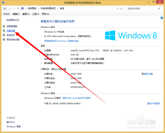Minimize the system window

coord(149,2)
